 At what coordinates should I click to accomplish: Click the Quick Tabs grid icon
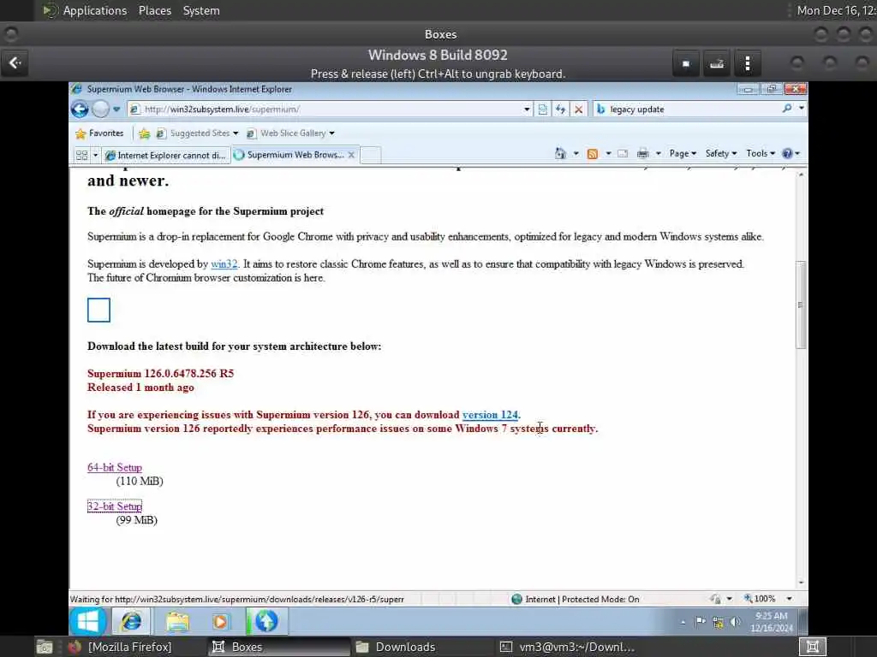click(x=81, y=155)
